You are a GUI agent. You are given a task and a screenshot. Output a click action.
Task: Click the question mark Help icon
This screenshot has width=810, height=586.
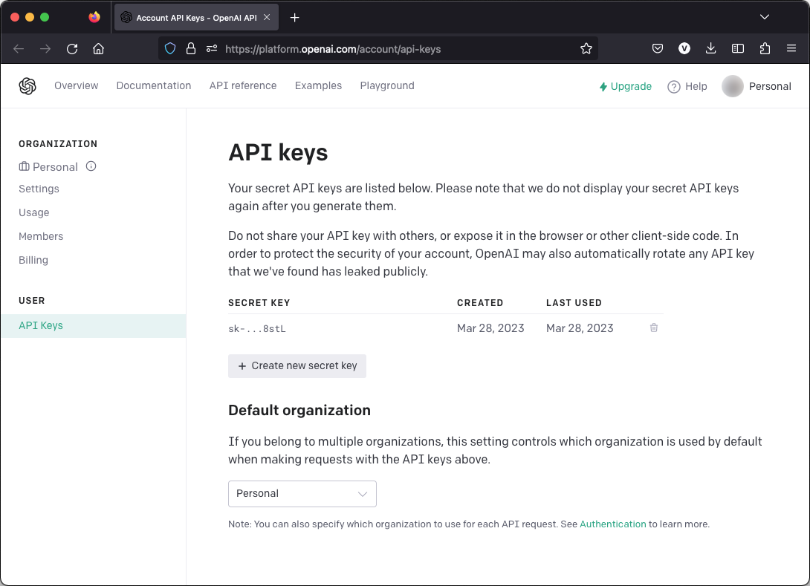[x=673, y=87]
